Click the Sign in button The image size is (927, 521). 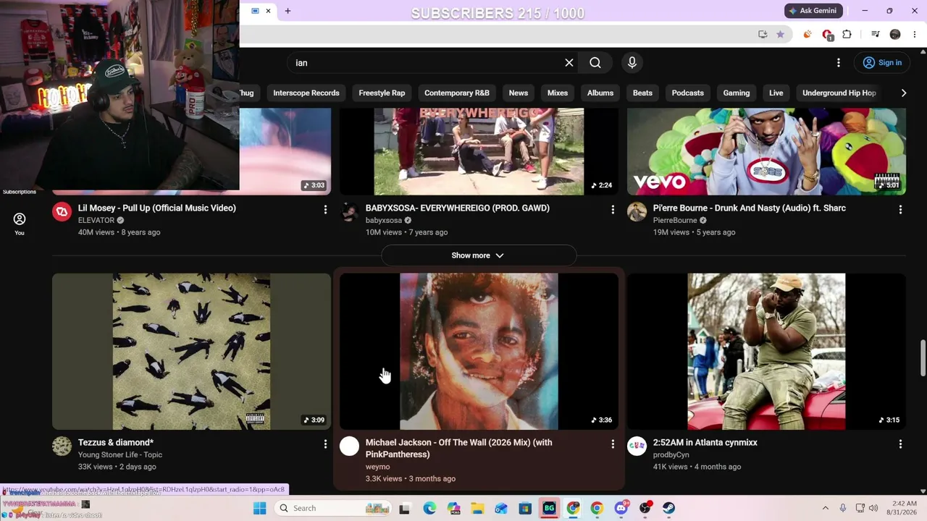(882, 63)
